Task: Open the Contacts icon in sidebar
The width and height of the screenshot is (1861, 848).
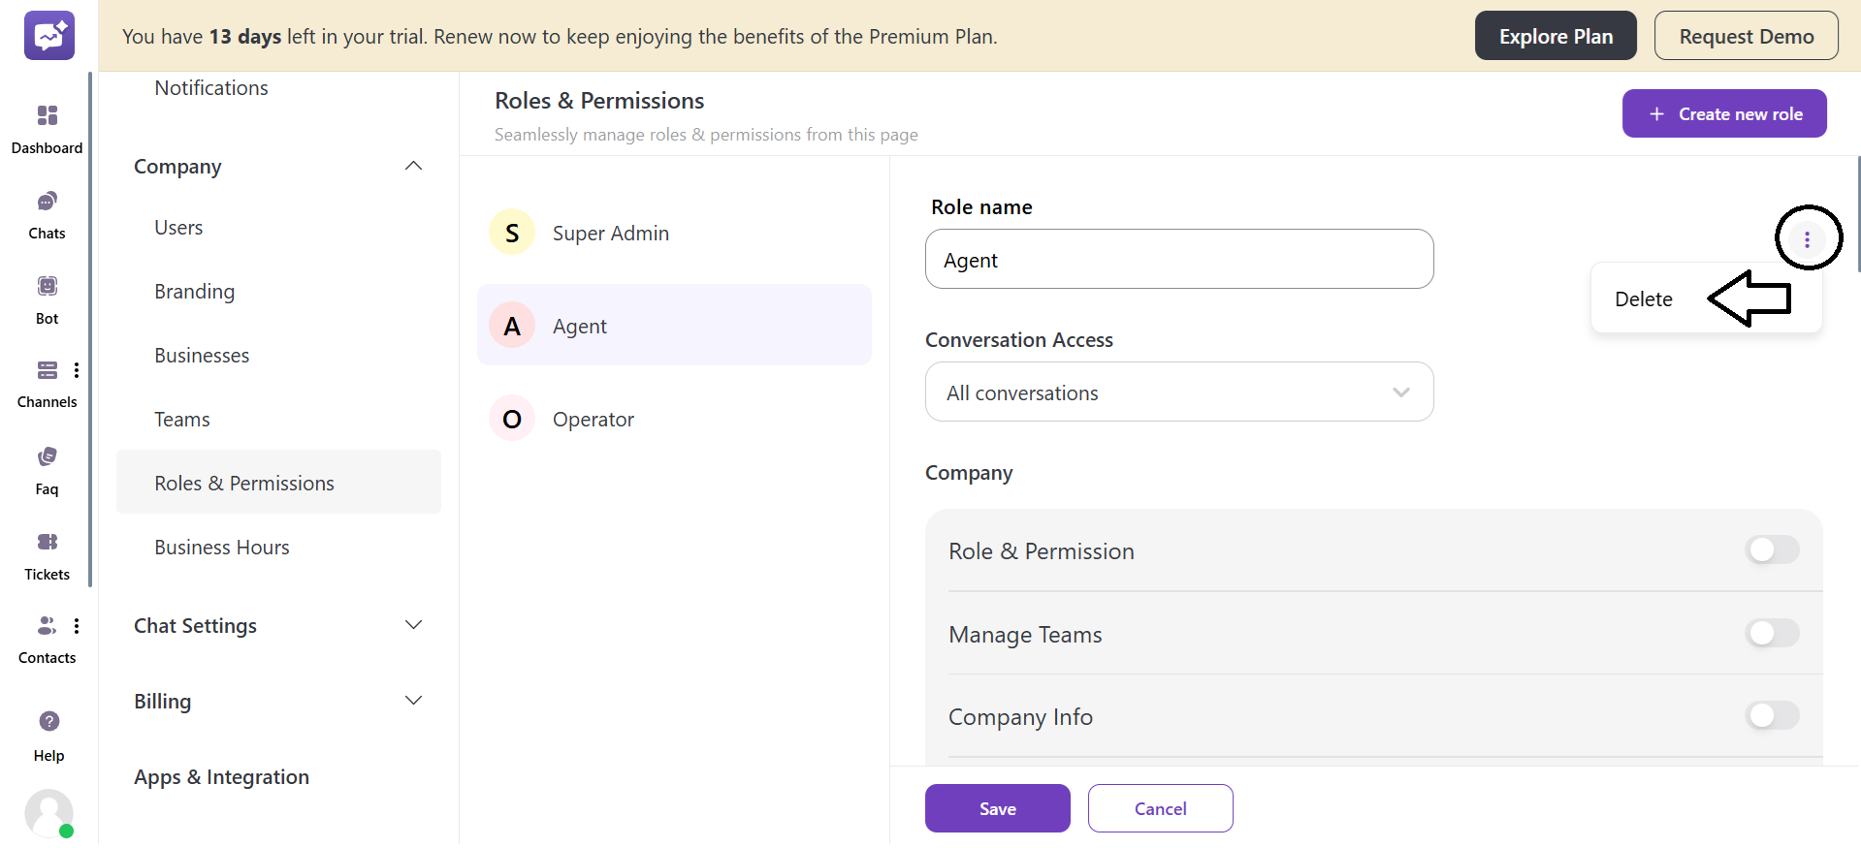Action: [x=47, y=626]
